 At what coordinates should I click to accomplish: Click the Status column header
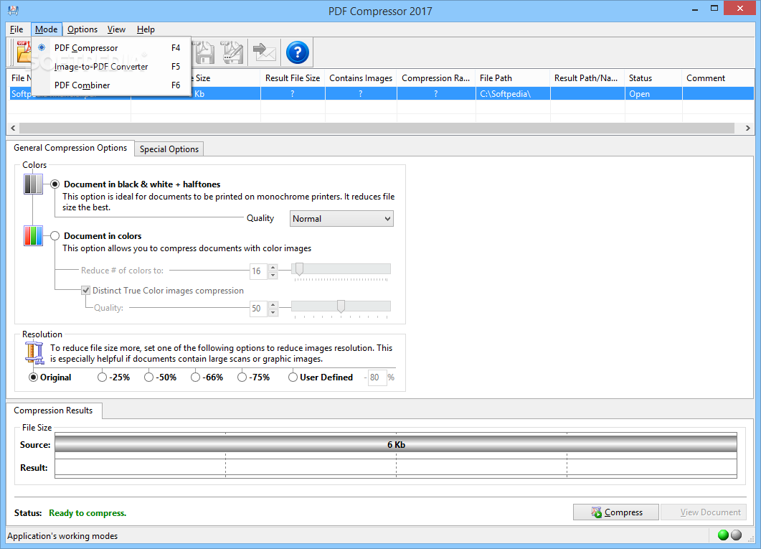pyautogui.click(x=653, y=78)
